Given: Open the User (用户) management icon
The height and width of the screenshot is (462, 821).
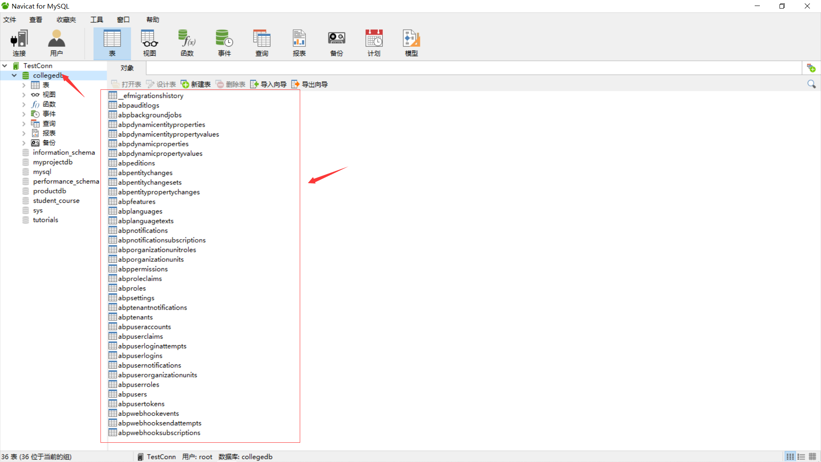Looking at the screenshot, I should point(56,43).
